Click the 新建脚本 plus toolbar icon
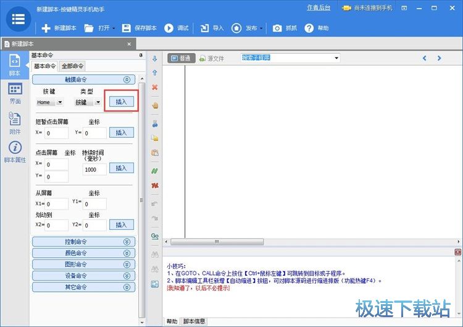Screen dimensions: 463x327 pos(46,28)
